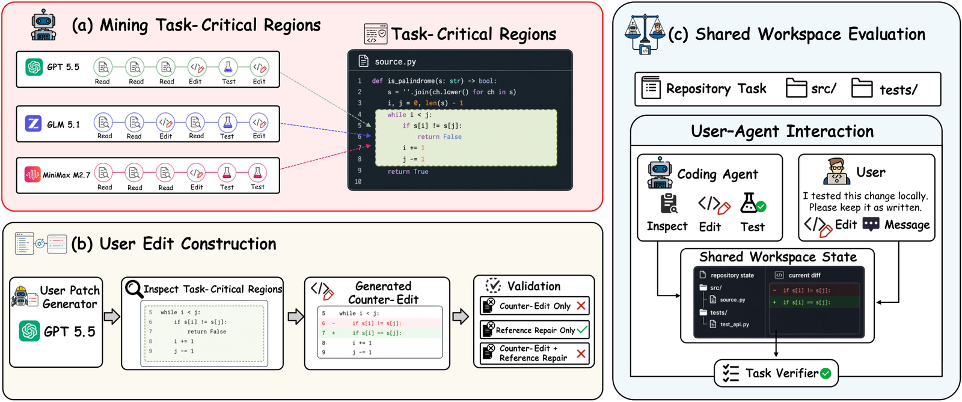Click the file icon next to source.py header
Viewport: 962px width, 402px height.
click(363, 61)
